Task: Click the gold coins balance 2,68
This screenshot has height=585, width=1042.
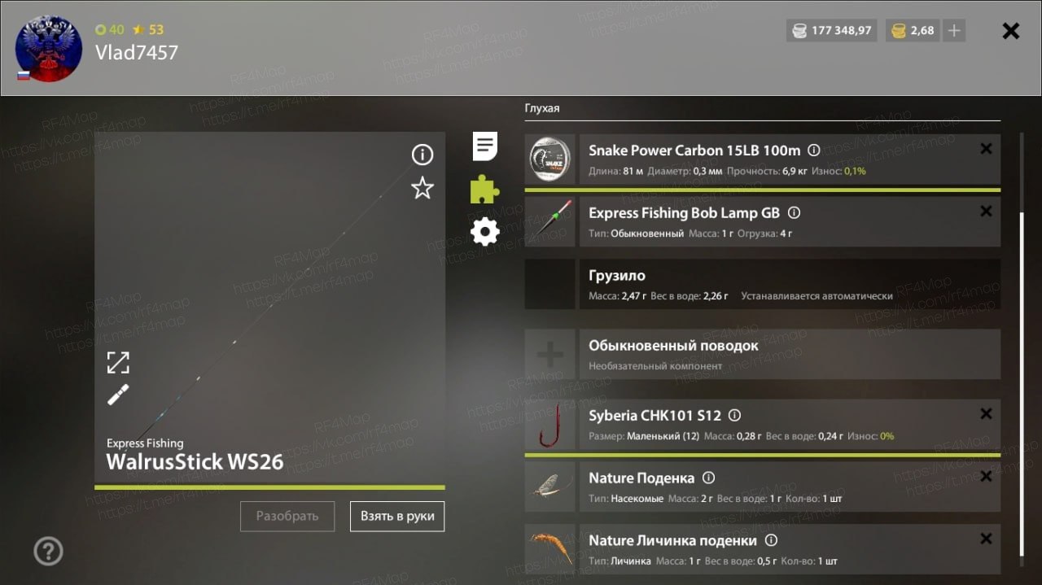Action: click(x=913, y=31)
